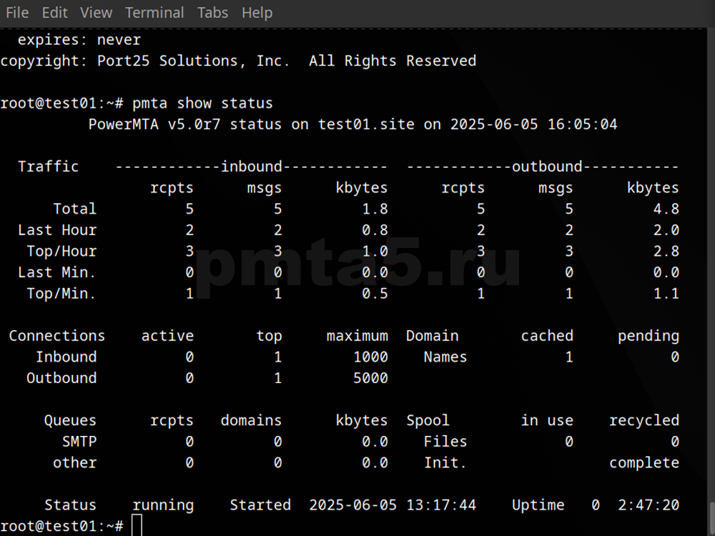Click the 'outbound' column group header
The height and width of the screenshot is (536, 715).
point(547,167)
